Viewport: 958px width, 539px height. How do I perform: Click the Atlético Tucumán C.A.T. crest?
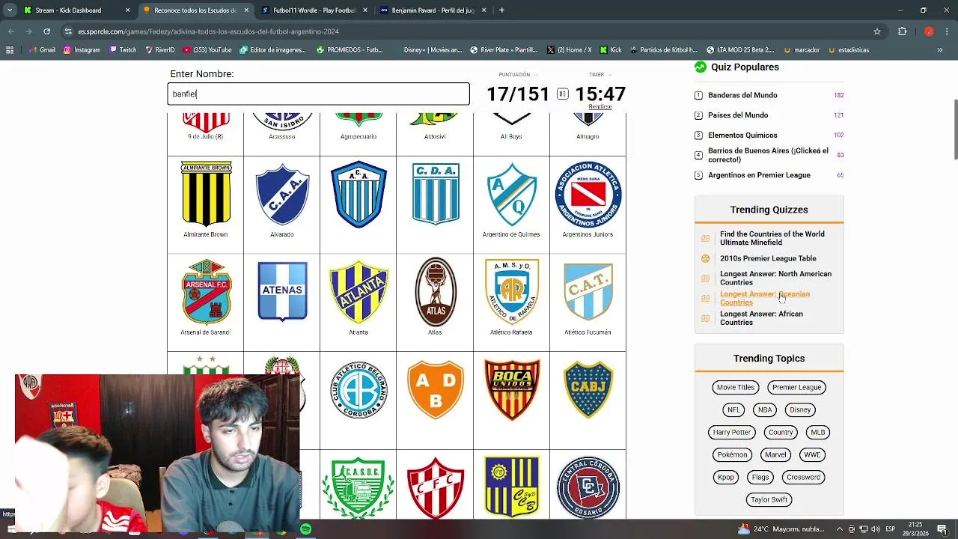[588, 291]
